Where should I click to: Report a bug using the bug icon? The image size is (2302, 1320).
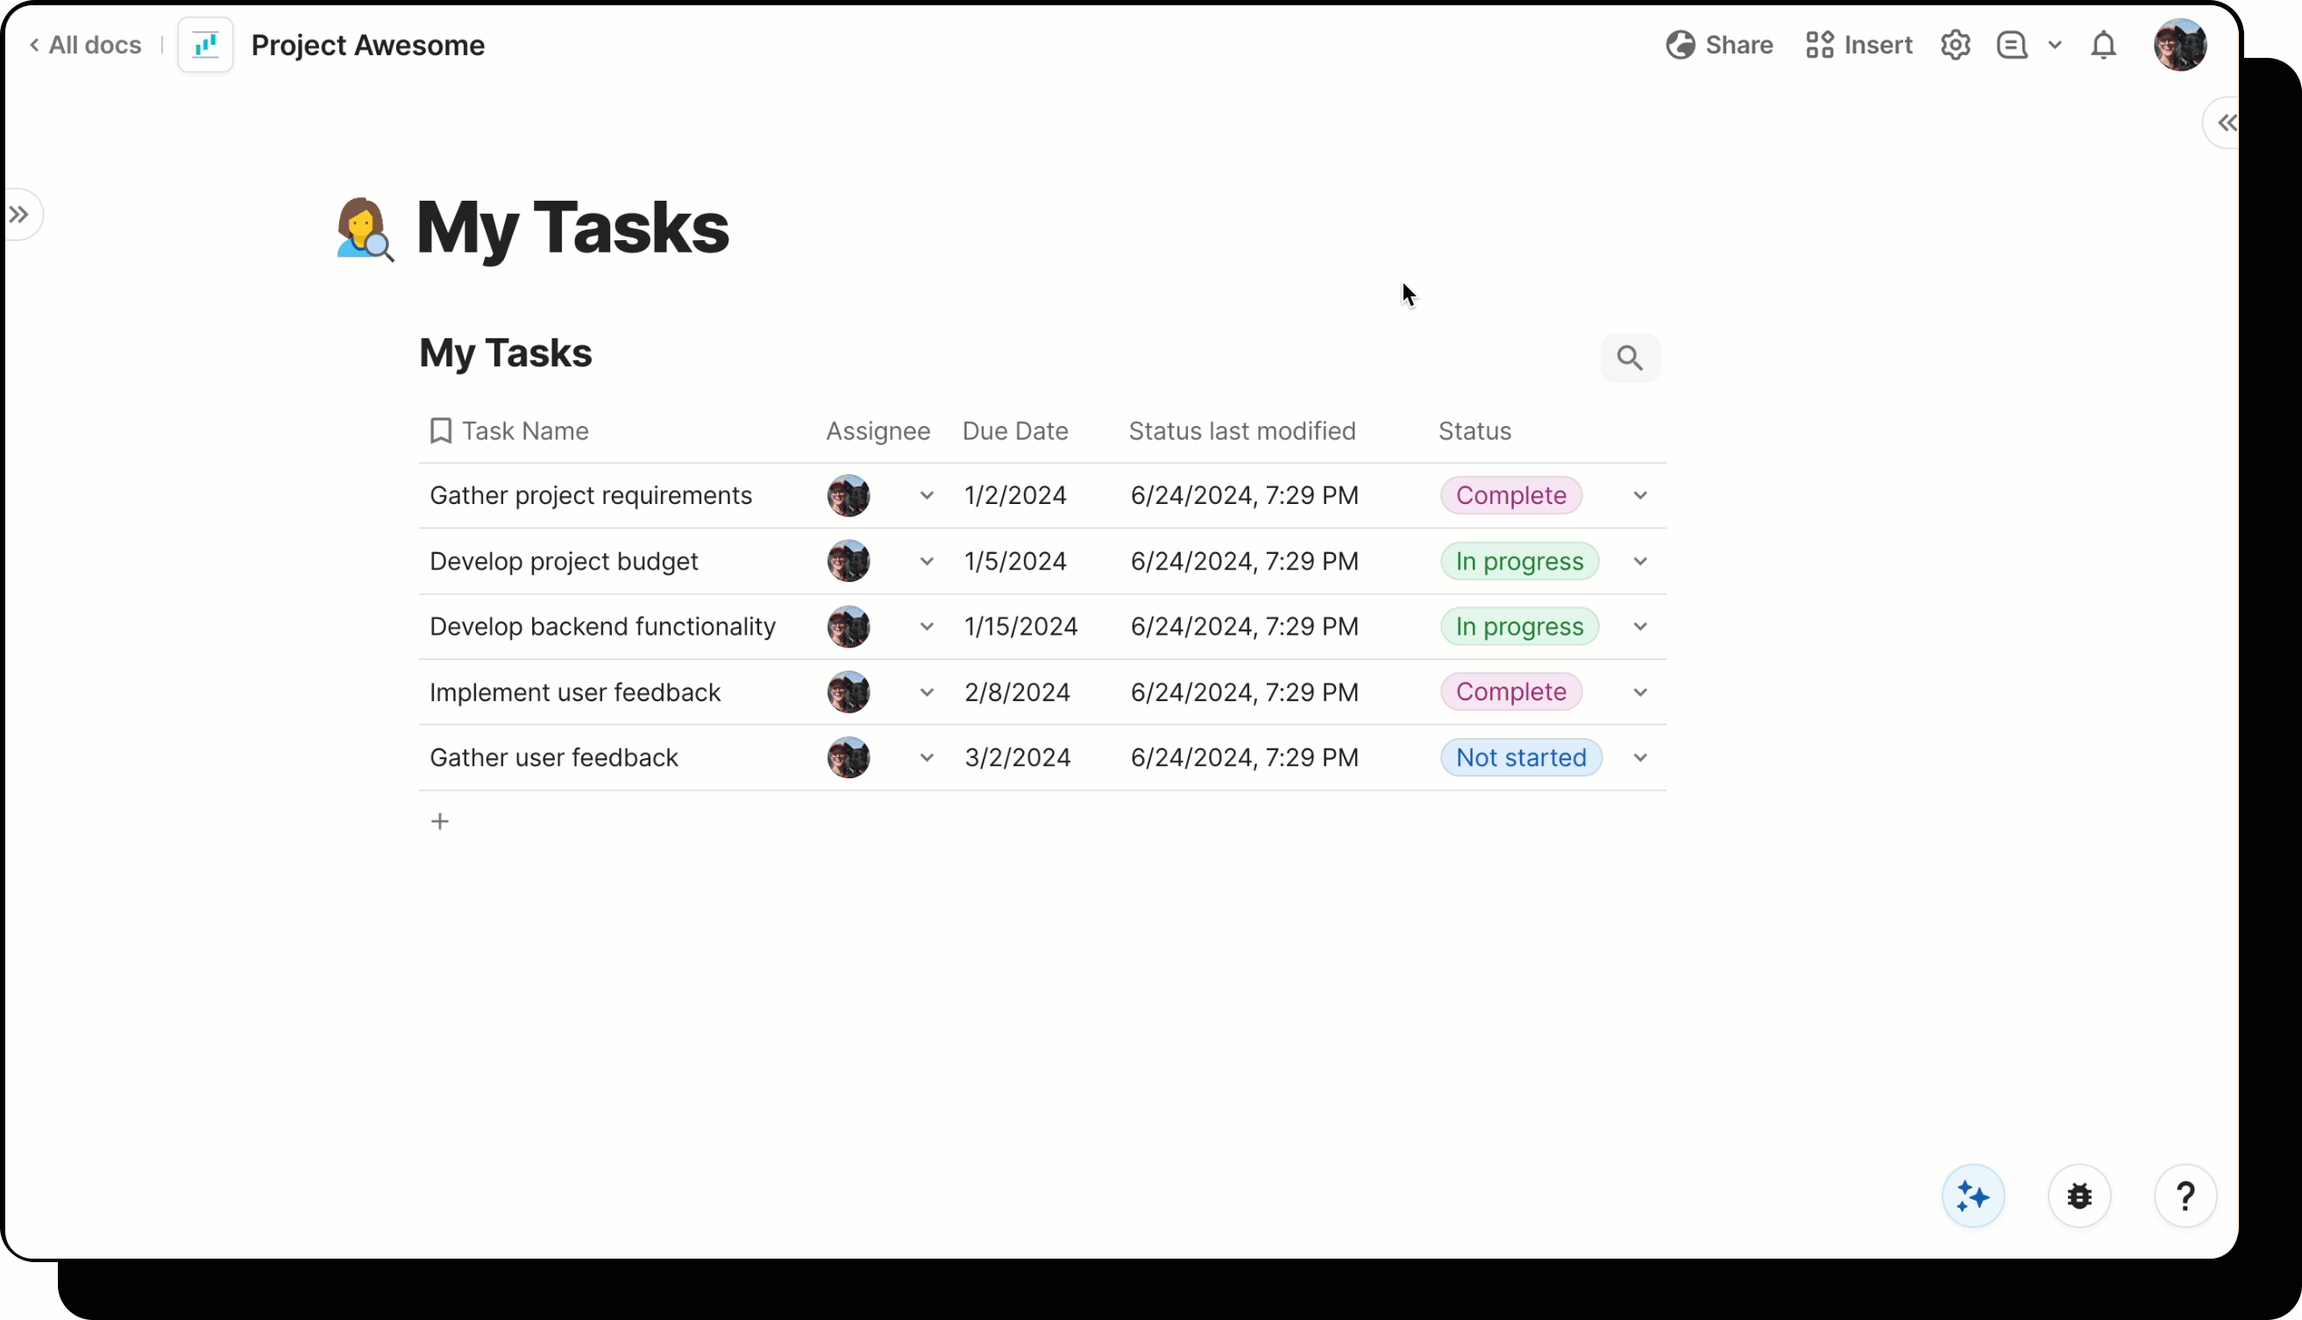click(x=2078, y=1196)
